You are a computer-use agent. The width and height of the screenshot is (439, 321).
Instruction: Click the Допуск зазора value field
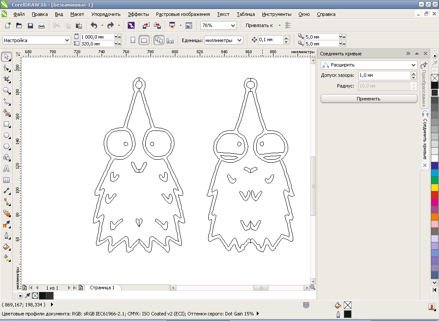384,76
